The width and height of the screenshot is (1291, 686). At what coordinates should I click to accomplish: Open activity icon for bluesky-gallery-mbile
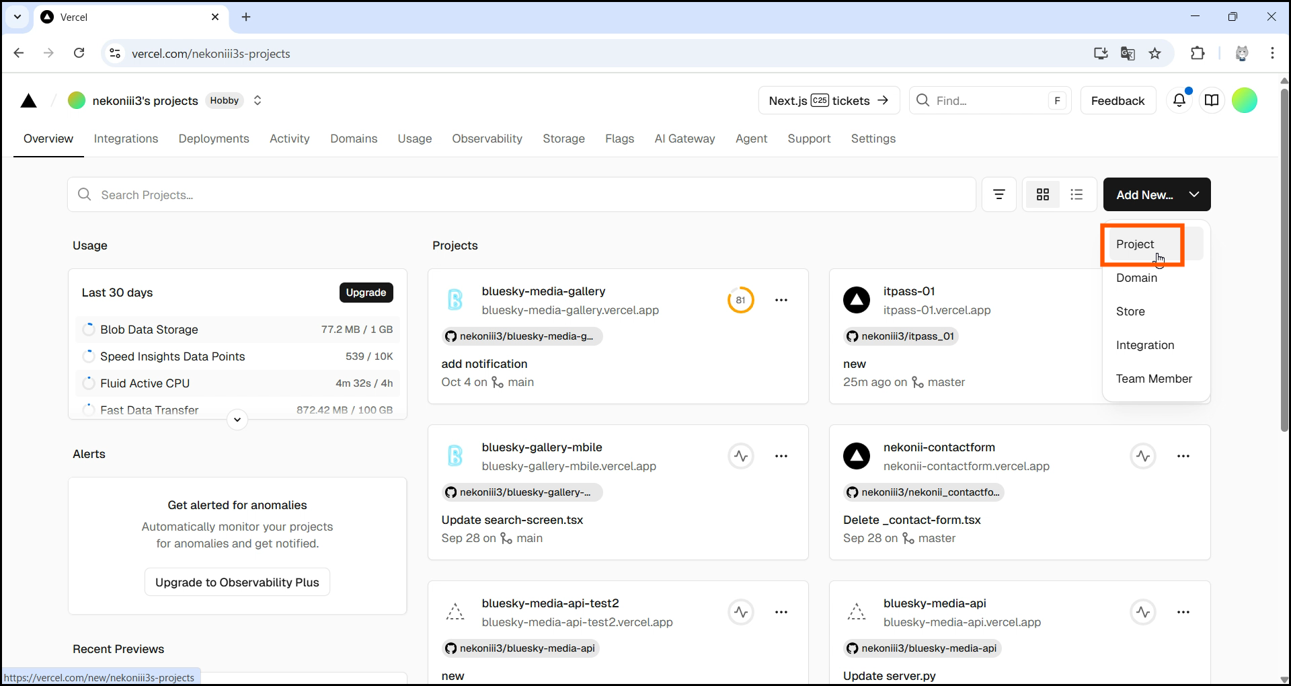pos(741,456)
